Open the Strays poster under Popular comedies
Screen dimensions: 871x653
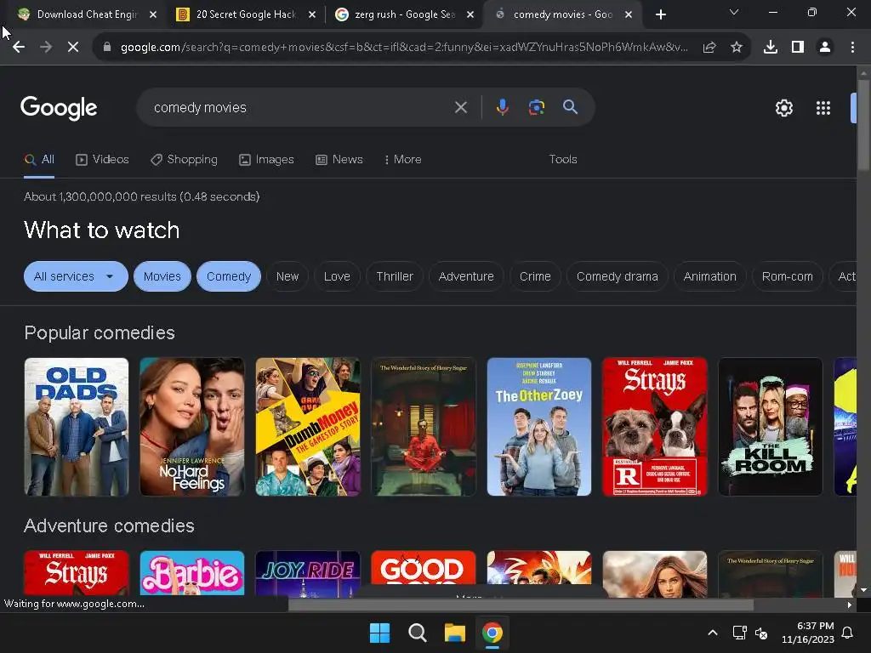[655, 427]
